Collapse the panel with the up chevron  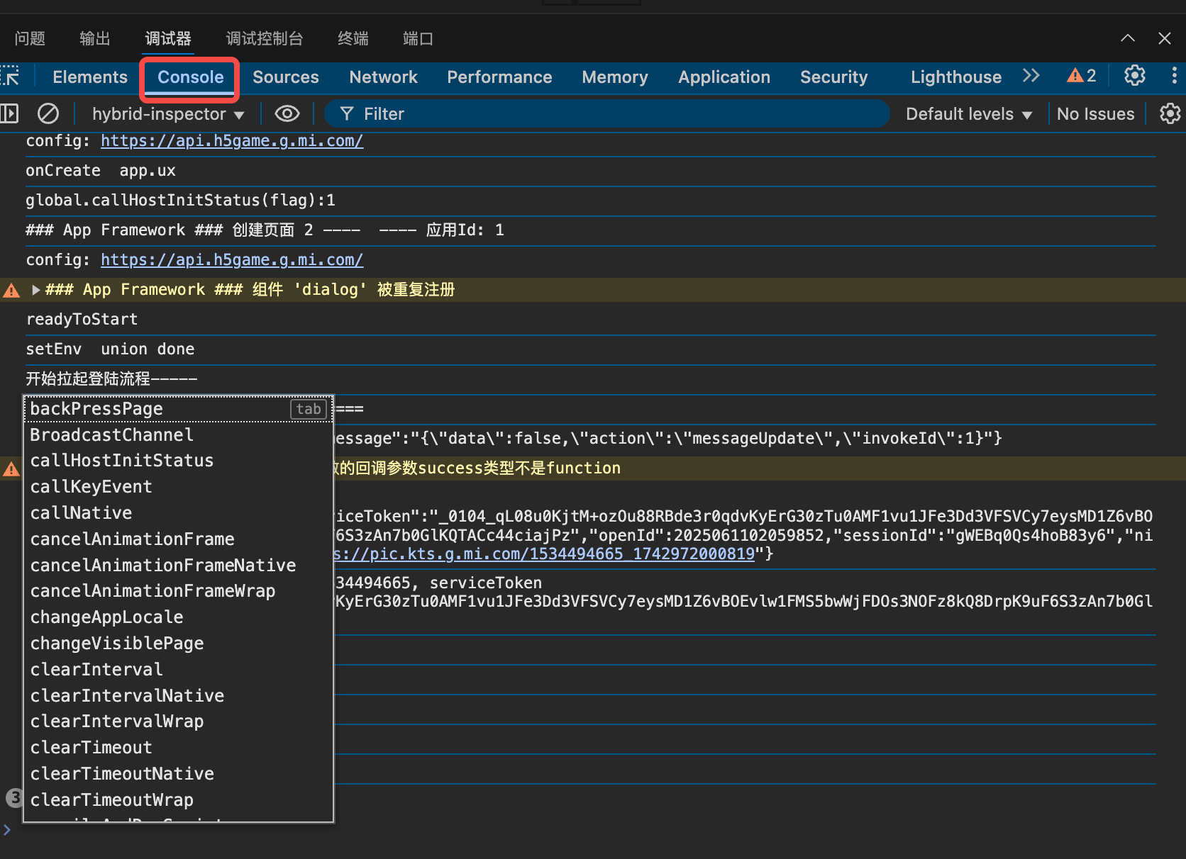(x=1127, y=38)
